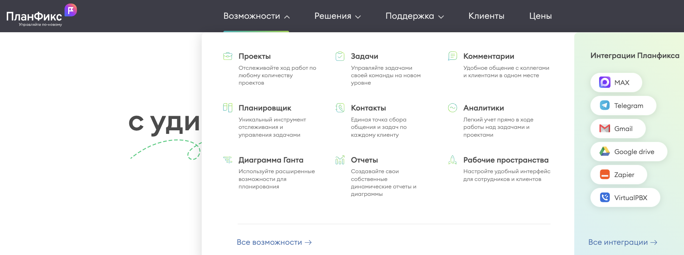This screenshot has height=255, width=684.
Task: Open the VirtualPBX integration
Action: tap(625, 198)
